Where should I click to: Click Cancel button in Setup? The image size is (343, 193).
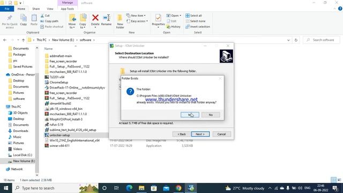click(x=221, y=134)
